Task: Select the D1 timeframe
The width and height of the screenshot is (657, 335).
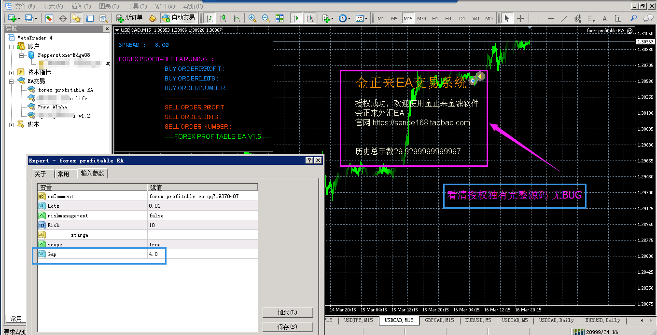Action: click(462, 18)
